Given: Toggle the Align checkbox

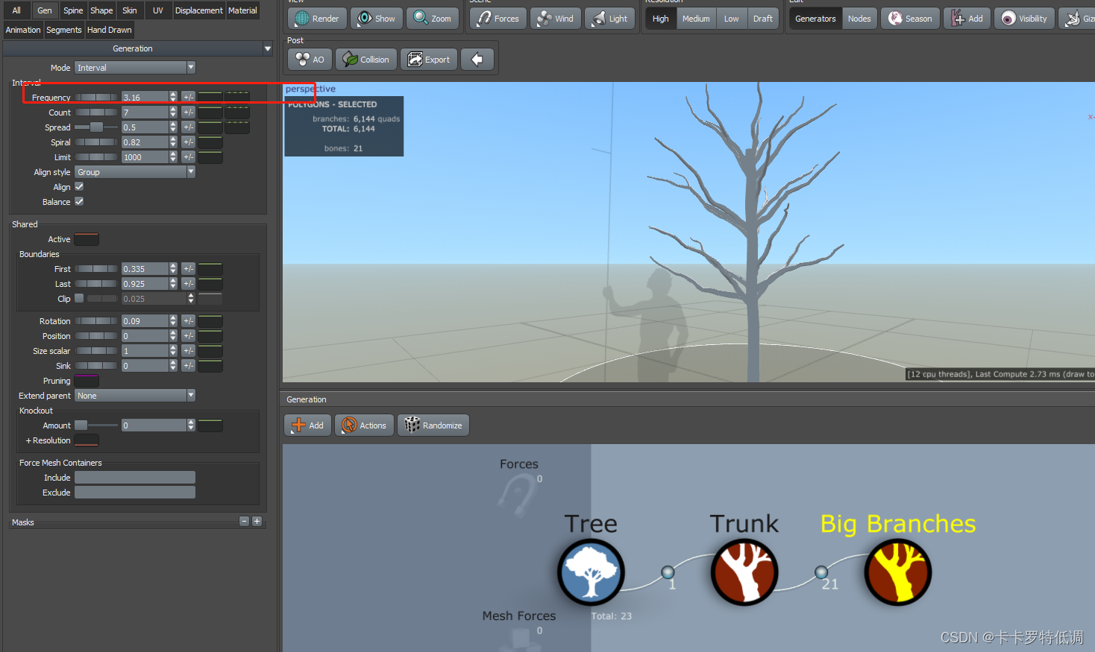Looking at the screenshot, I should (79, 187).
